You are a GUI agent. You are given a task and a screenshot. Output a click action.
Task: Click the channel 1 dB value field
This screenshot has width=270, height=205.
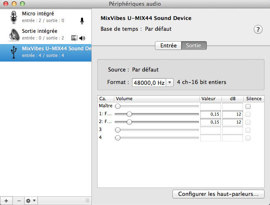pos(232,114)
